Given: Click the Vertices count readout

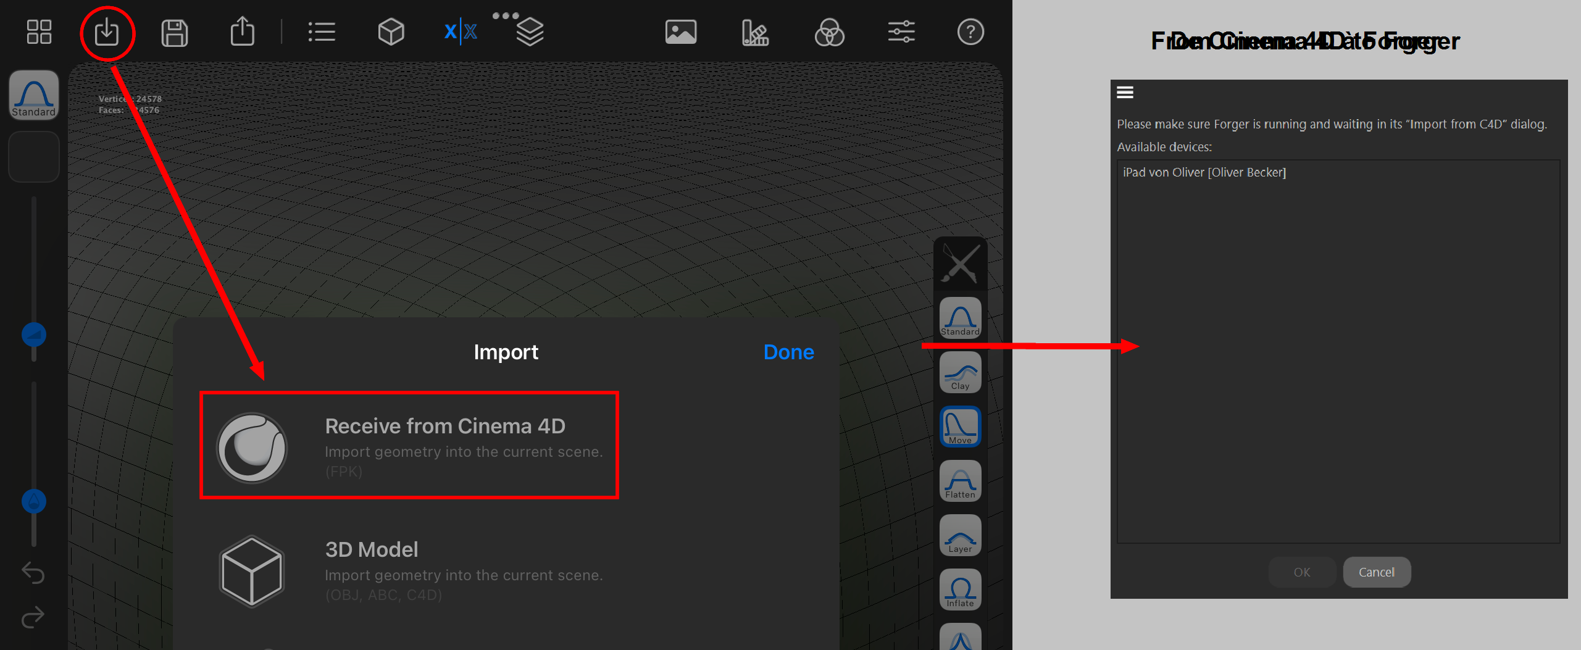Looking at the screenshot, I should [130, 99].
